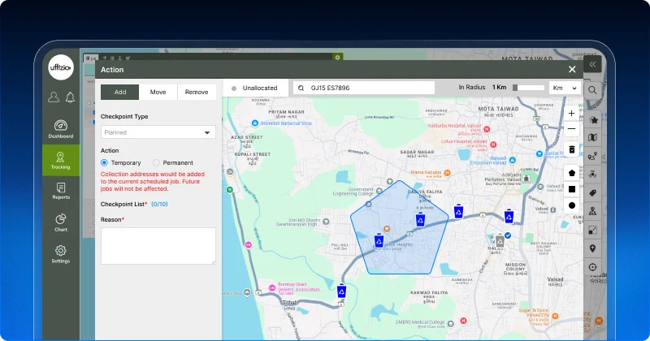The height and width of the screenshot is (341, 650).
Task: Select the square draw tool
Action: pos(572,189)
